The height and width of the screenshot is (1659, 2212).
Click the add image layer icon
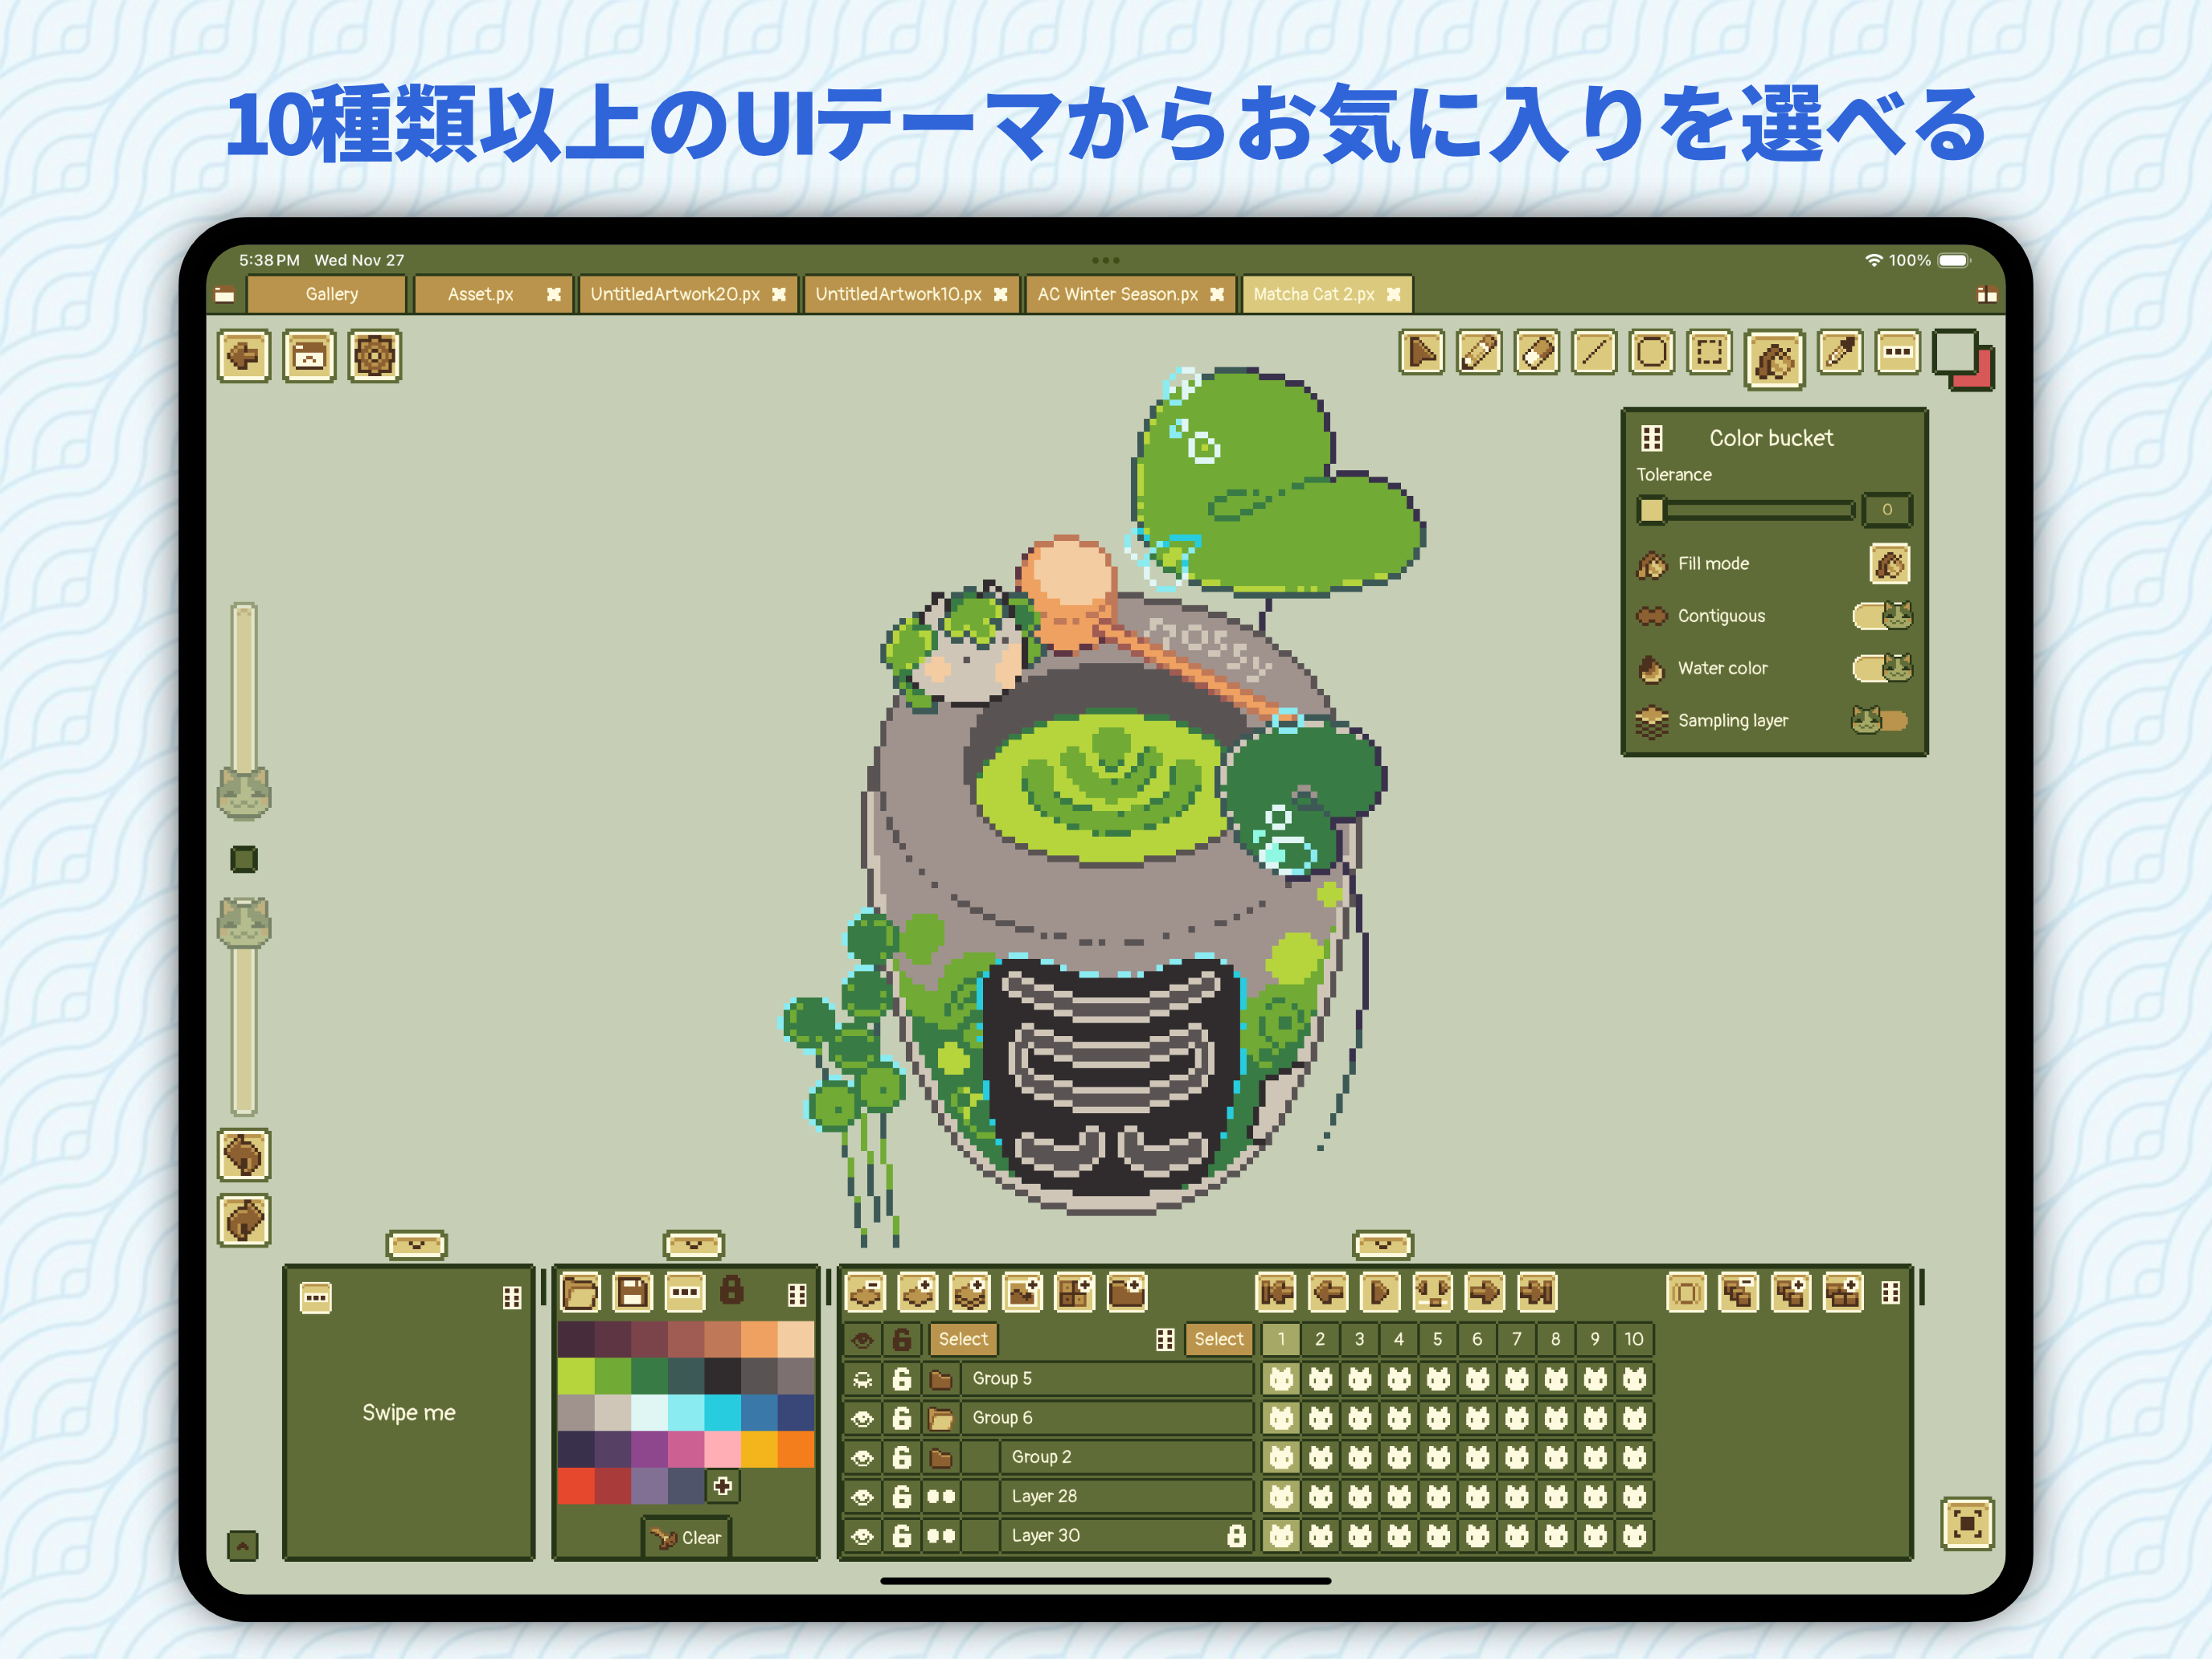1023,1293
